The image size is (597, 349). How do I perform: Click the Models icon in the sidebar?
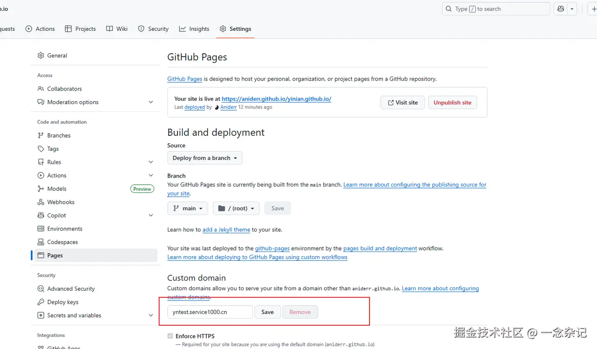coord(41,189)
